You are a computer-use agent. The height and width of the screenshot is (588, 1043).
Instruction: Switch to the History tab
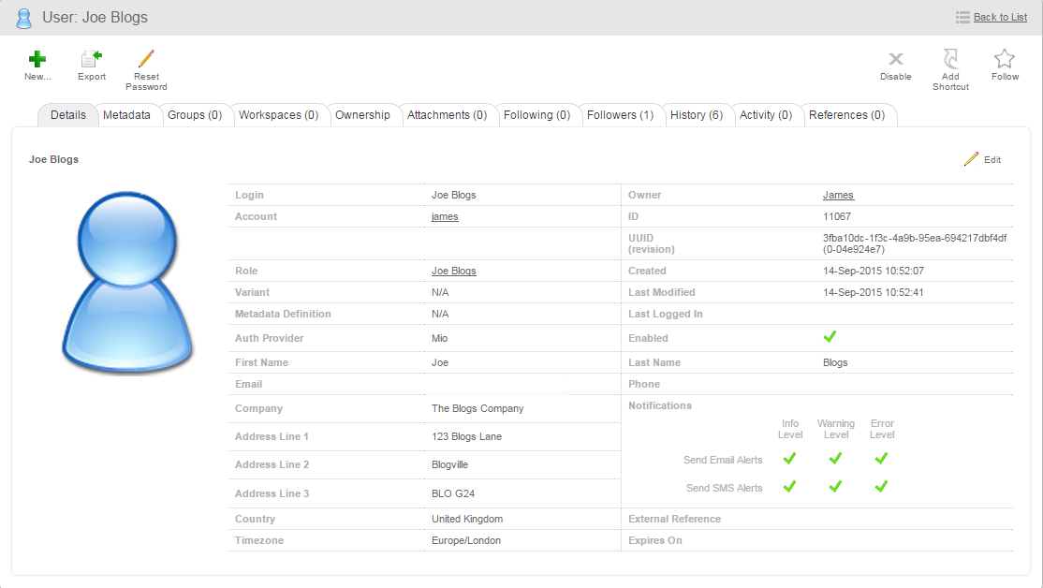[697, 114]
